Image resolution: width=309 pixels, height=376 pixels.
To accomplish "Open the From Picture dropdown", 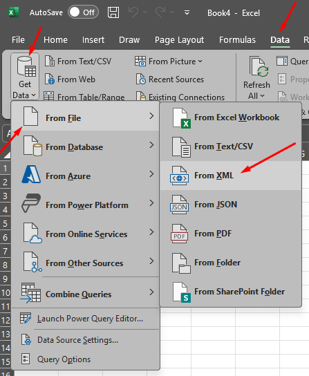I will (169, 62).
